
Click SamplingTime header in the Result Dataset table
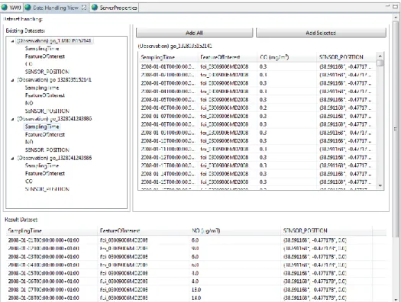point(52,230)
